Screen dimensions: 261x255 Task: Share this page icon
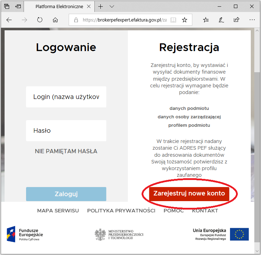[x=236, y=20]
